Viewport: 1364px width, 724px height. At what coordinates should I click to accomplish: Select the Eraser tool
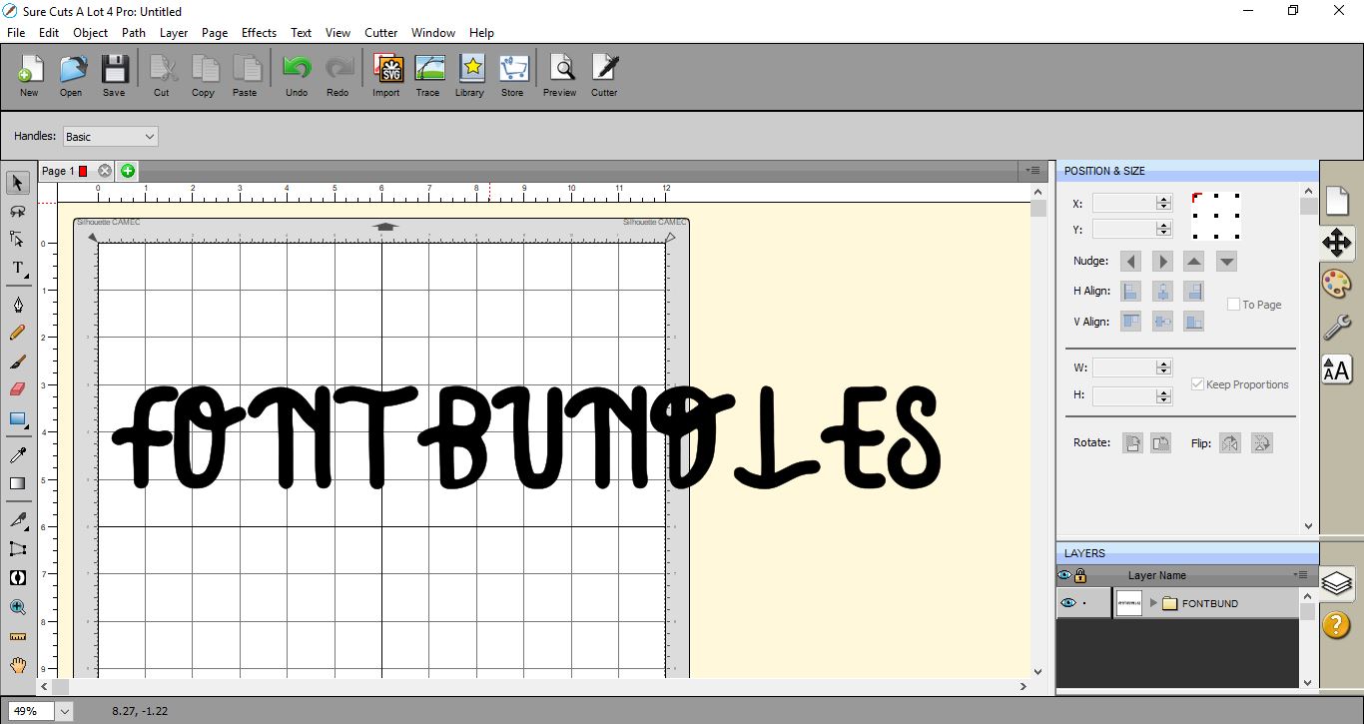(x=18, y=389)
